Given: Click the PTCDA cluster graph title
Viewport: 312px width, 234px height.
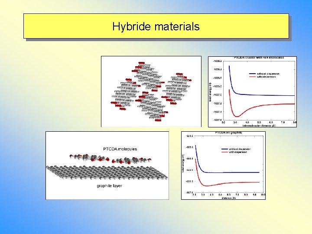Looking at the screenshot, I should tap(259, 58).
